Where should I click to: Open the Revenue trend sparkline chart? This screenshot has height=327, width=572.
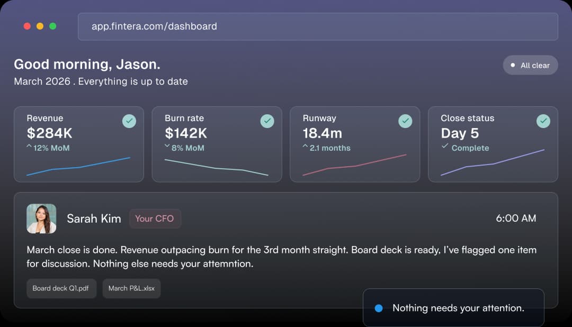click(x=78, y=166)
